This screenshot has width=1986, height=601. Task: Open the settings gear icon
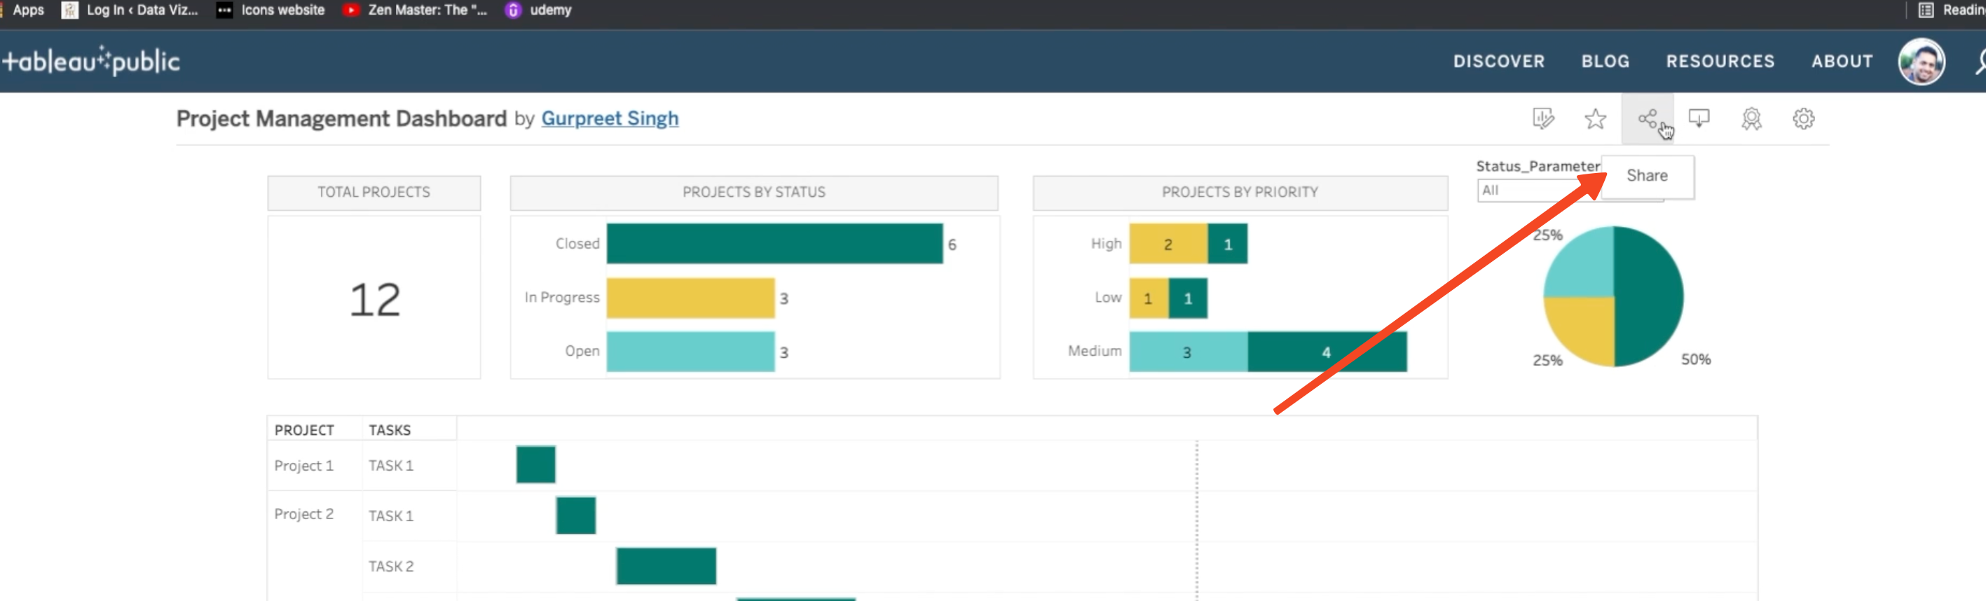[1803, 118]
